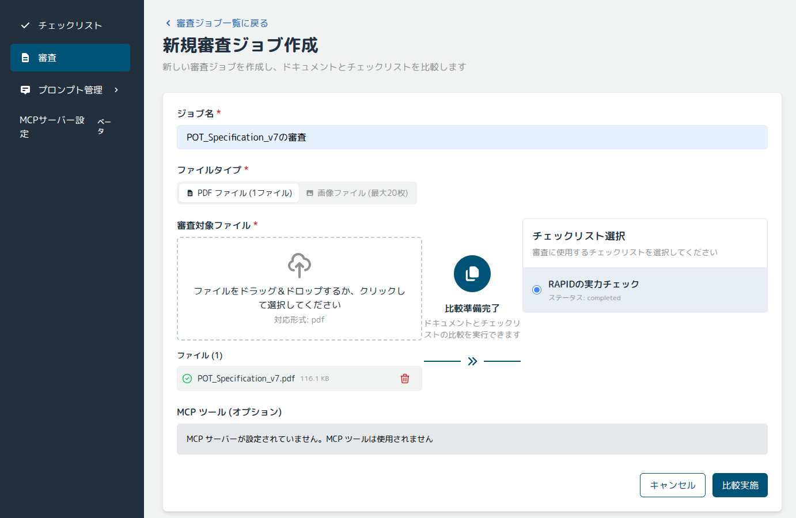The width and height of the screenshot is (796, 518).
Task: Click the file drag-and-drop upload area
Action: [x=298, y=288]
